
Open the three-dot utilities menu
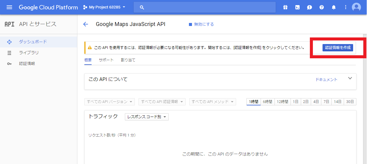[346, 7]
